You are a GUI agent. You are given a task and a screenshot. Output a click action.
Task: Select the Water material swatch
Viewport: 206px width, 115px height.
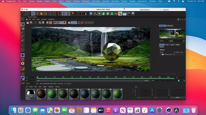(85, 94)
